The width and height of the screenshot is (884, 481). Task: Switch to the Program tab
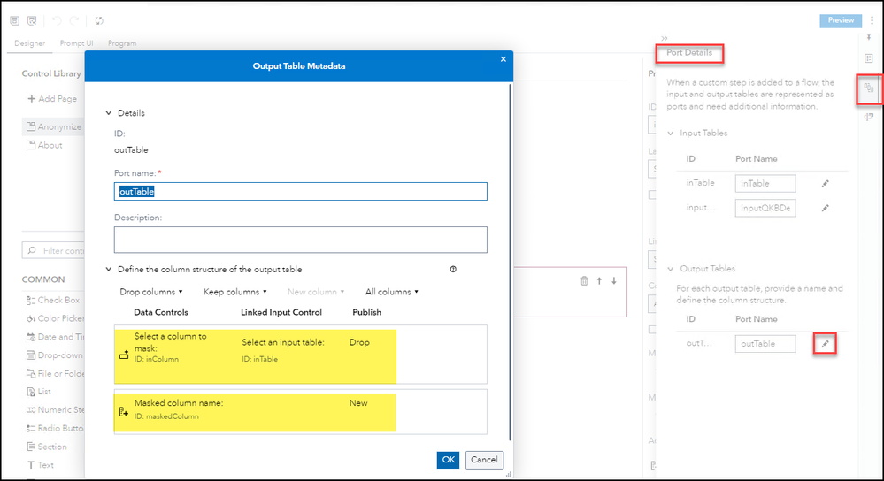coord(122,43)
